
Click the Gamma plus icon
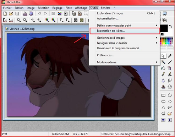click(x=67, y=20)
